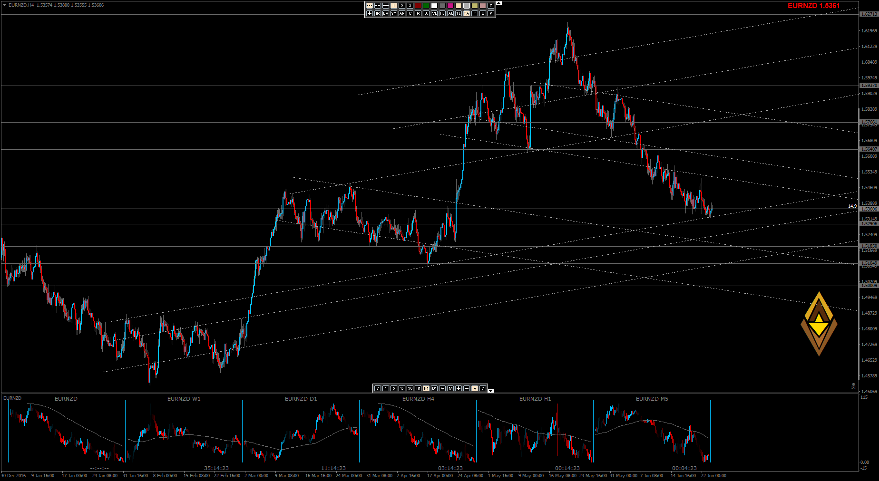The image size is (879, 481).
Task: Switch to the H1 timeframe
Action: click(x=418, y=388)
